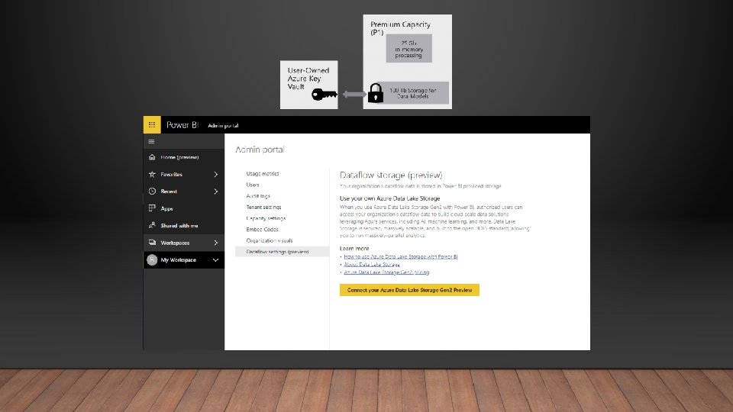The image size is (733, 412).
Task: Open Favorites in sidebar
Action: [184, 174]
